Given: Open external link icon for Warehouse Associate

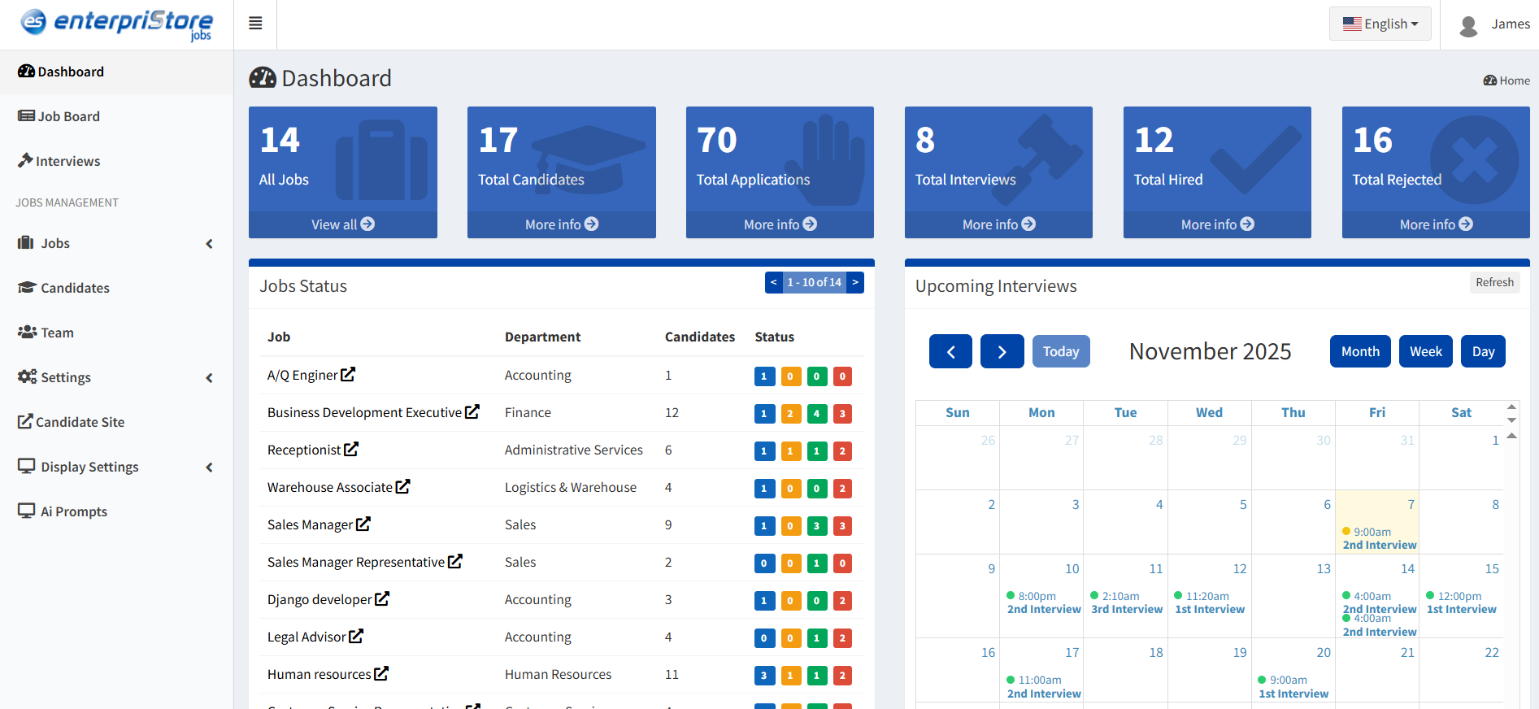Looking at the screenshot, I should pos(403,487).
